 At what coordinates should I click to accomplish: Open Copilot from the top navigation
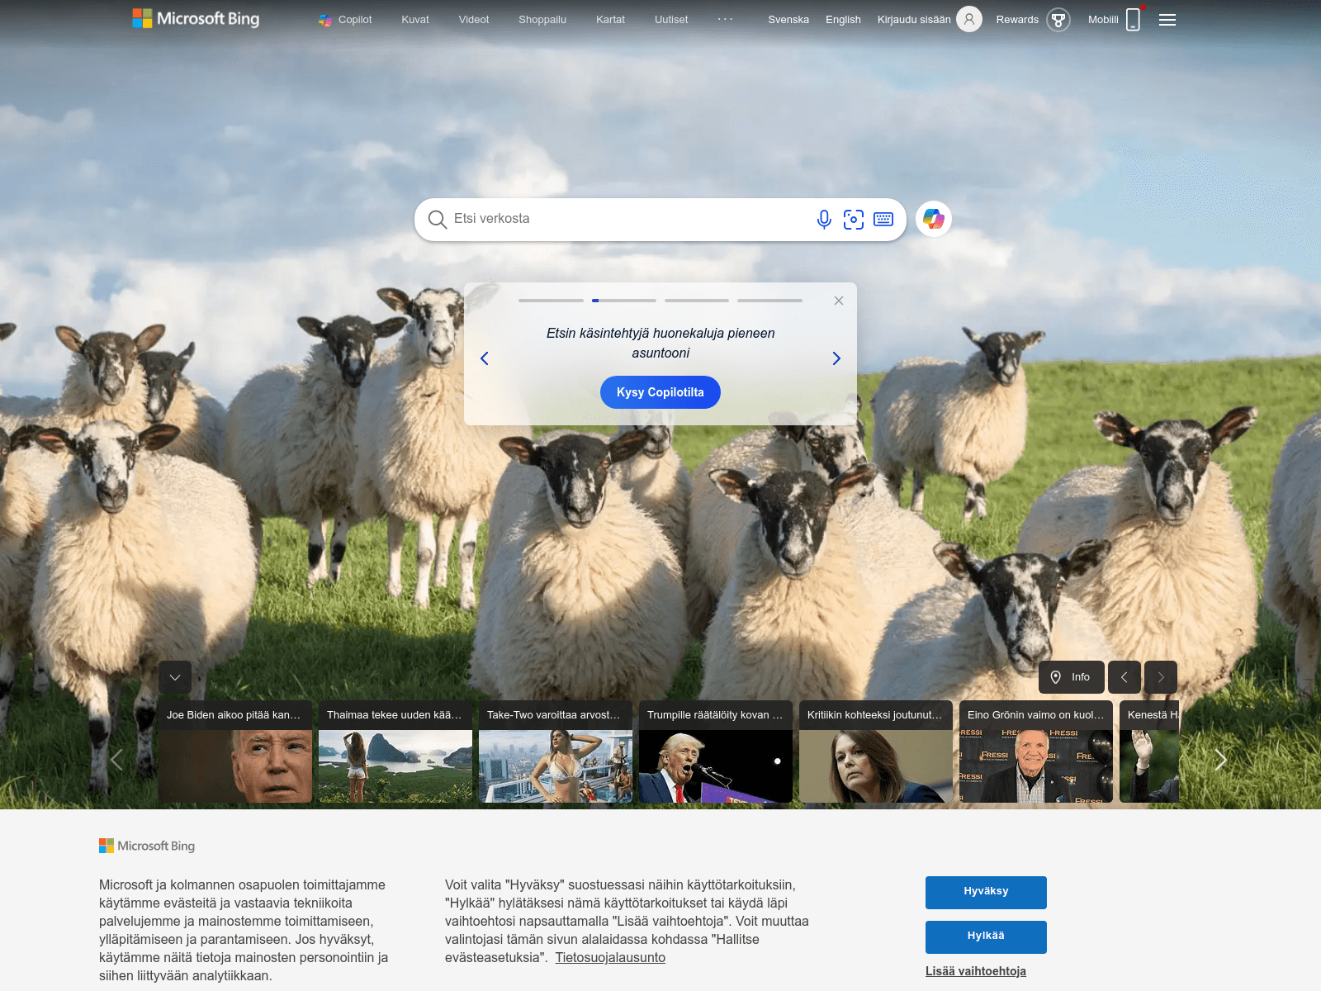pos(345,20)
